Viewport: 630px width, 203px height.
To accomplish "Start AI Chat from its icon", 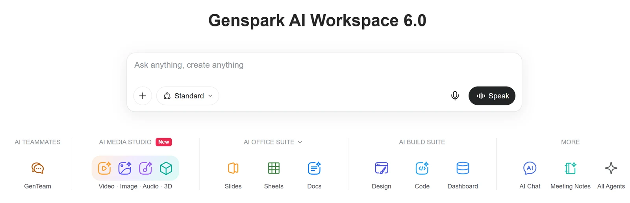I will 530,168.
